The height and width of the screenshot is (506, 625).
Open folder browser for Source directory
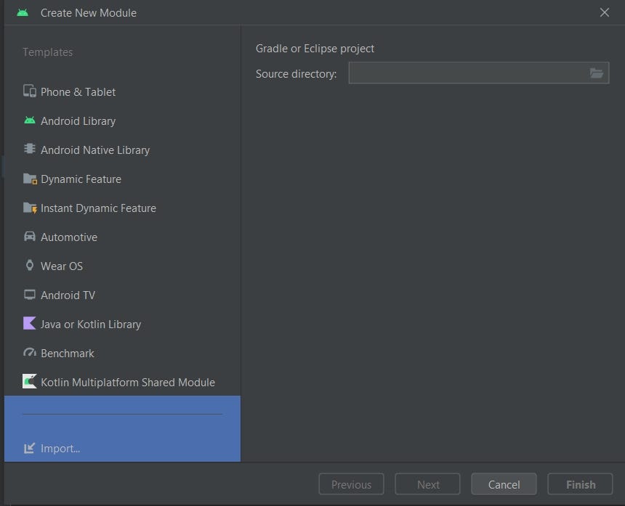tap(597, 73)
